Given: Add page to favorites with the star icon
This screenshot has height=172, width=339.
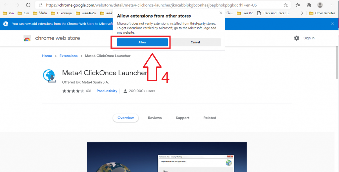Looking at the screenshot, I should (286, 5).
